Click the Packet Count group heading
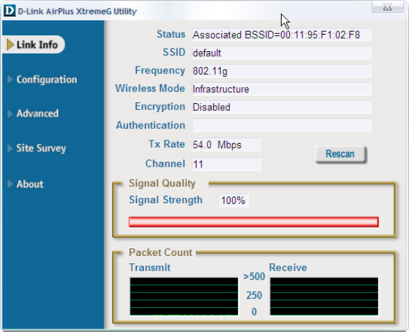 pos(161,252)
